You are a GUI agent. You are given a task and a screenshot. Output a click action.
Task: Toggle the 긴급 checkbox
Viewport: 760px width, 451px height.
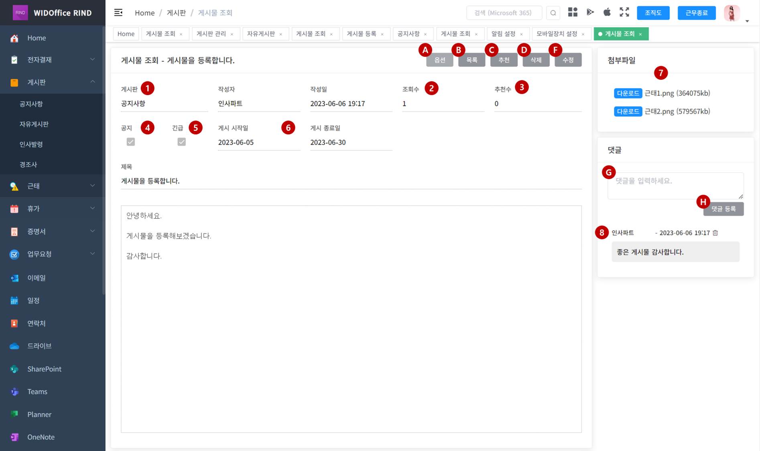[181, 142]
